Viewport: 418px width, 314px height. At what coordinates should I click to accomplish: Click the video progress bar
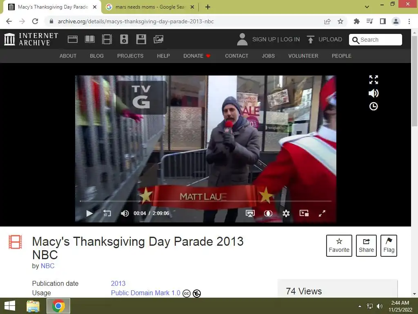[206, 201]
